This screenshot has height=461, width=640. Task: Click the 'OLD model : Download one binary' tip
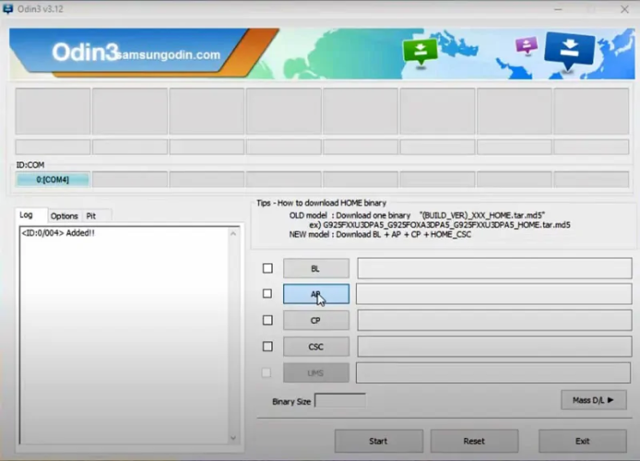click(417, 215)
